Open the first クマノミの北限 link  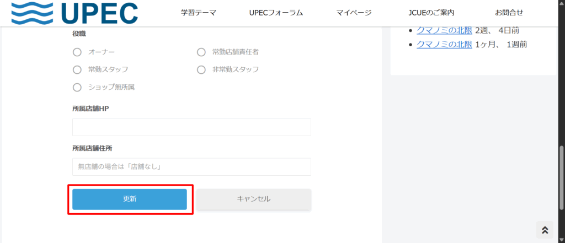point(445,30)
